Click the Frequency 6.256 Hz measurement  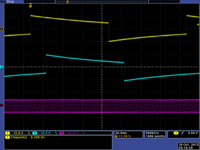click(25, 137)
